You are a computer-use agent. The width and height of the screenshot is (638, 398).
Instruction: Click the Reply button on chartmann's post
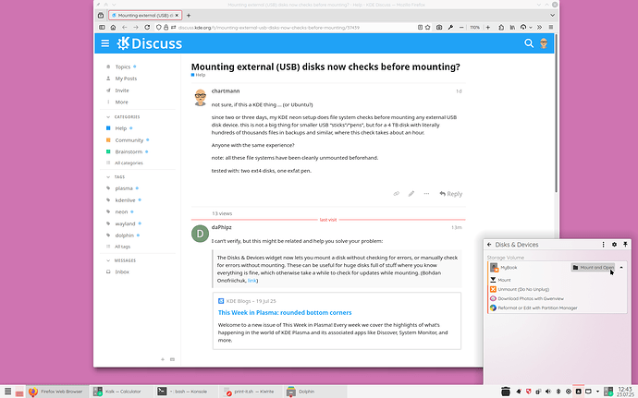pos(450,194)
